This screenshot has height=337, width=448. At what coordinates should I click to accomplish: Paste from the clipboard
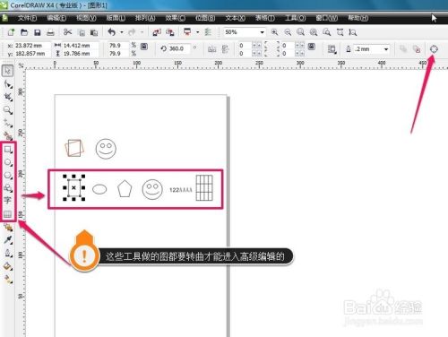coord(94,32)
